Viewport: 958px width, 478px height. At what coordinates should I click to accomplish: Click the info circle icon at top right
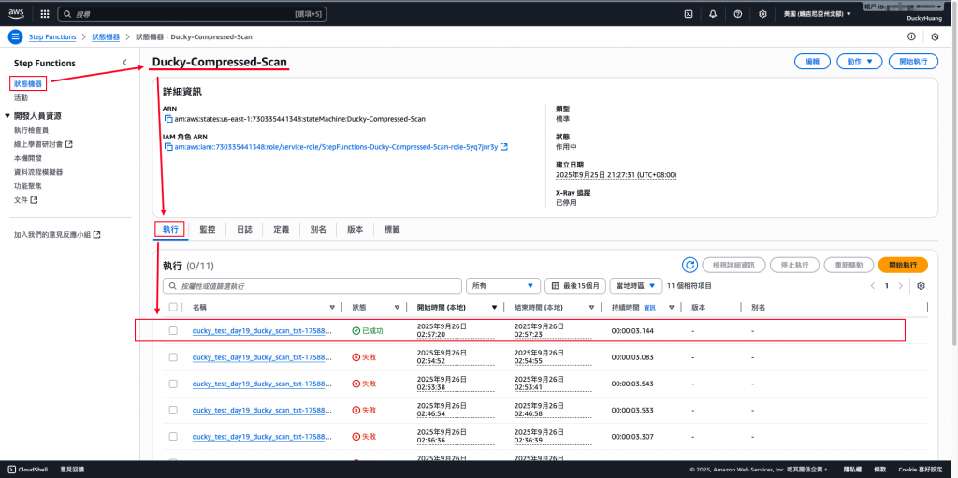[x=911, y=36]
